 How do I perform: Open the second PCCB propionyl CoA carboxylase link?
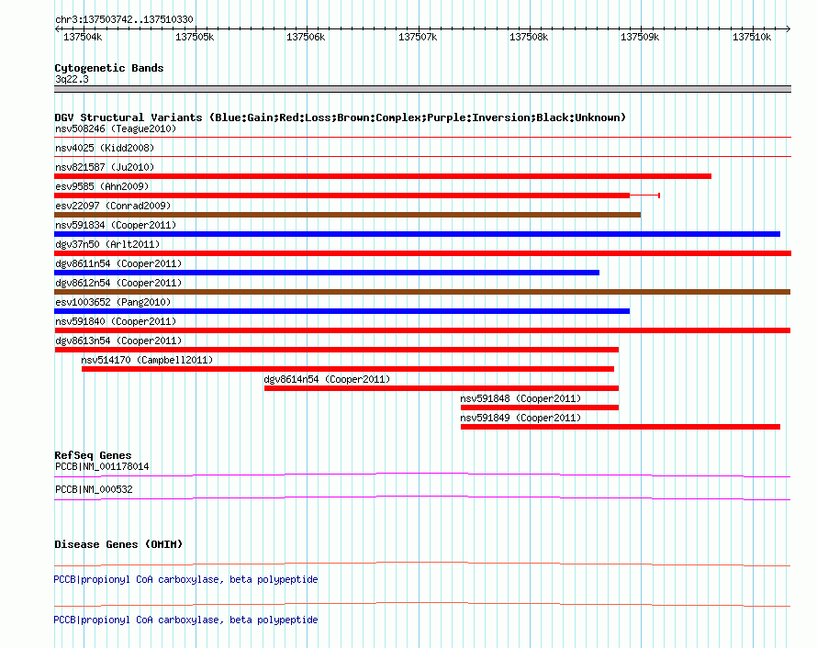click(185, 620)
